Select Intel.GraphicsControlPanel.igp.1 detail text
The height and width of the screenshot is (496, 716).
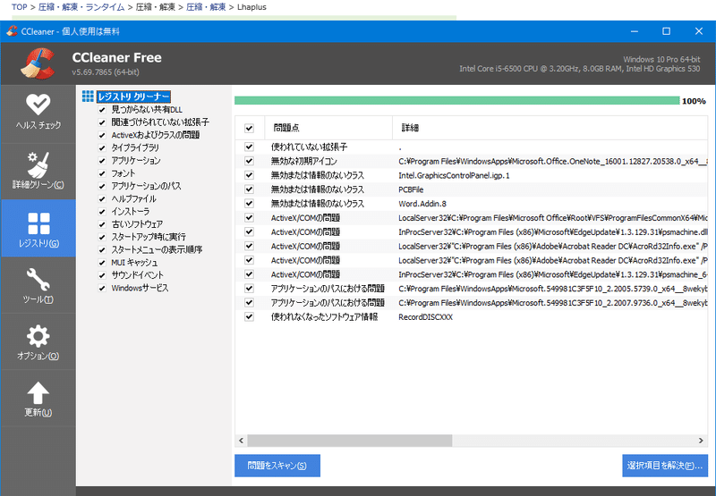pyautogui.click(x=454, y=175)
